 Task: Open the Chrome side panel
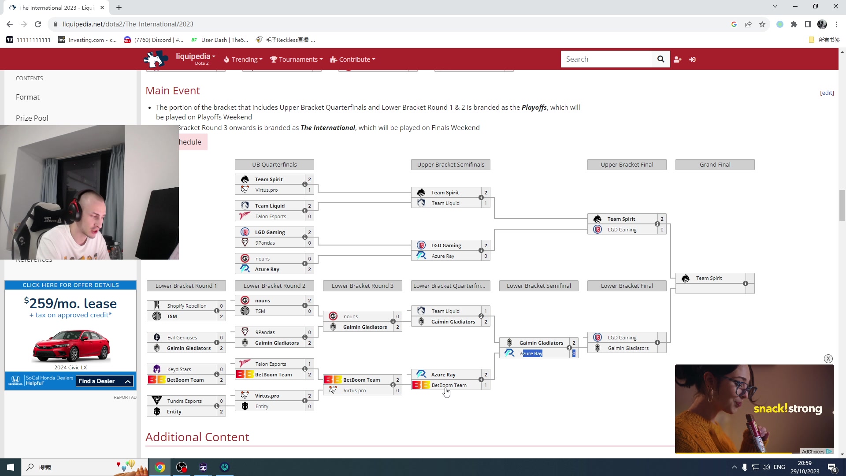[808, 24]
